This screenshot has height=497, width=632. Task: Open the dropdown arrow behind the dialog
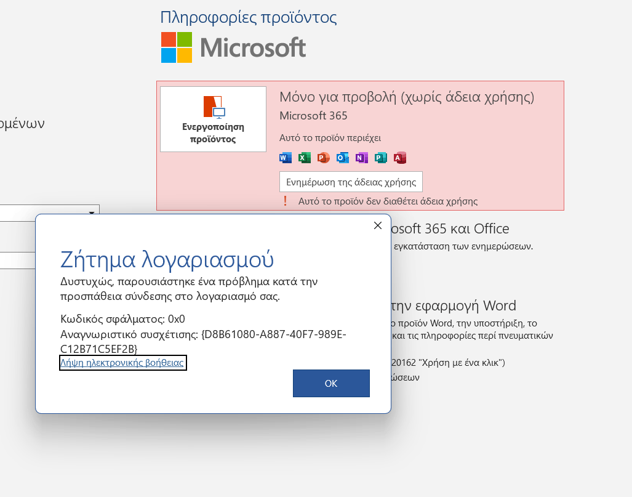pos(92,212)
